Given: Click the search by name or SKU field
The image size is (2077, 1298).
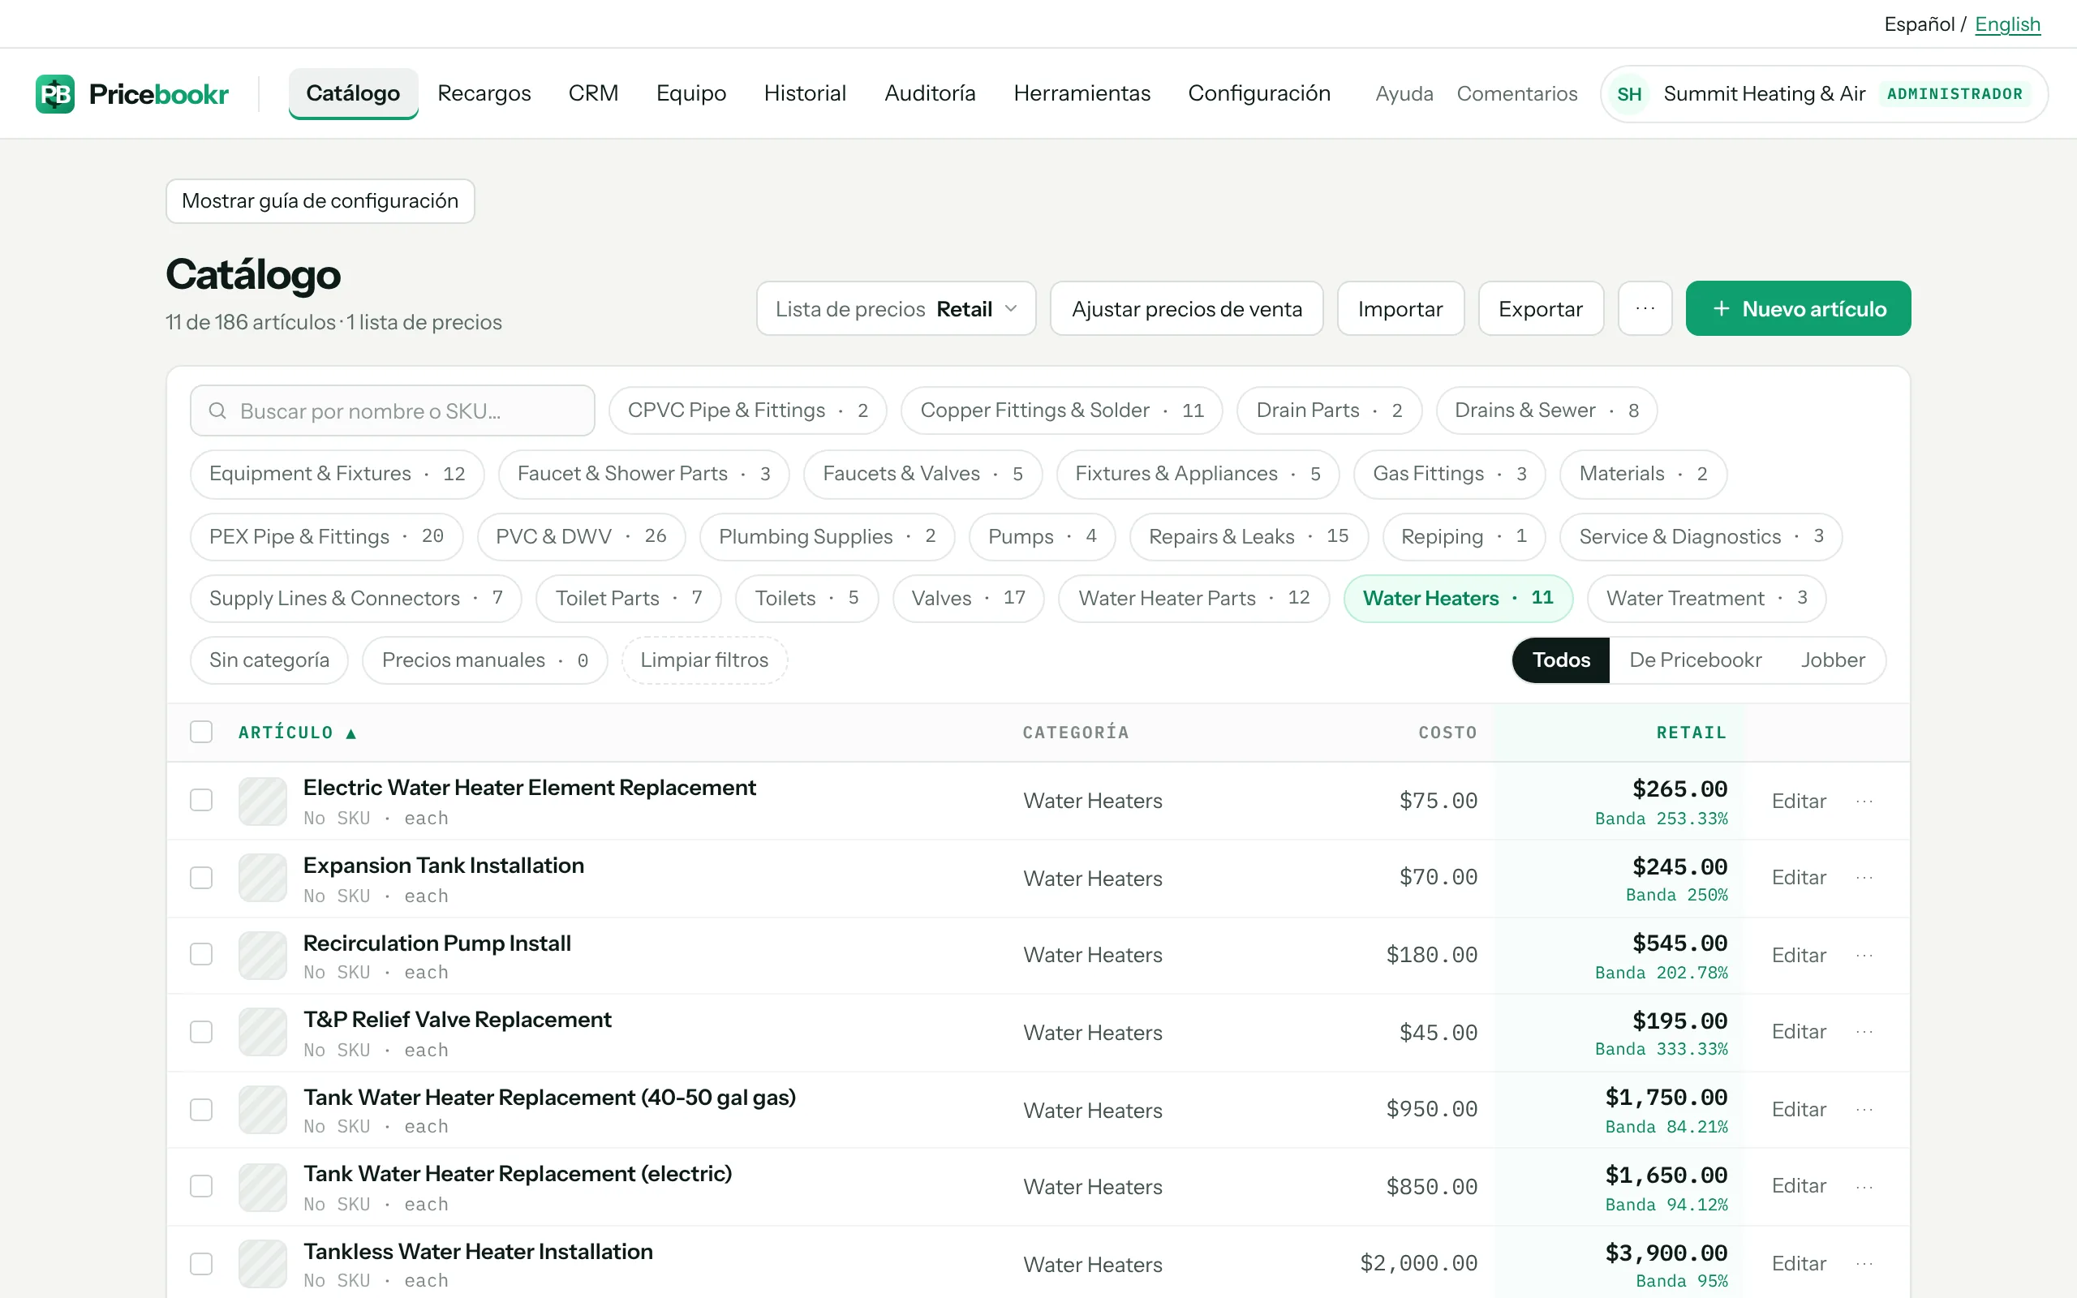Looking at the screenshot, I should click(x=392, y=410).
